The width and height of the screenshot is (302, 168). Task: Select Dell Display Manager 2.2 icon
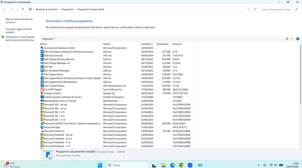pos(42,63)
